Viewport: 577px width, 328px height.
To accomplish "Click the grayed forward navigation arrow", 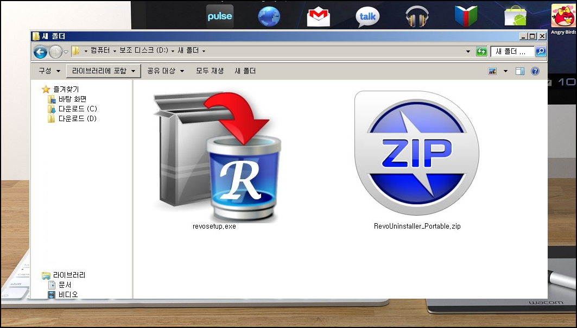I will coord(55,52).
